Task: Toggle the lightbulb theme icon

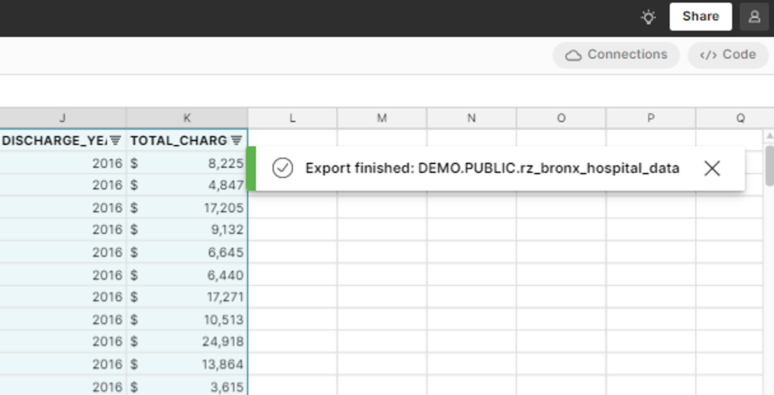Action: tap(648, 17)
